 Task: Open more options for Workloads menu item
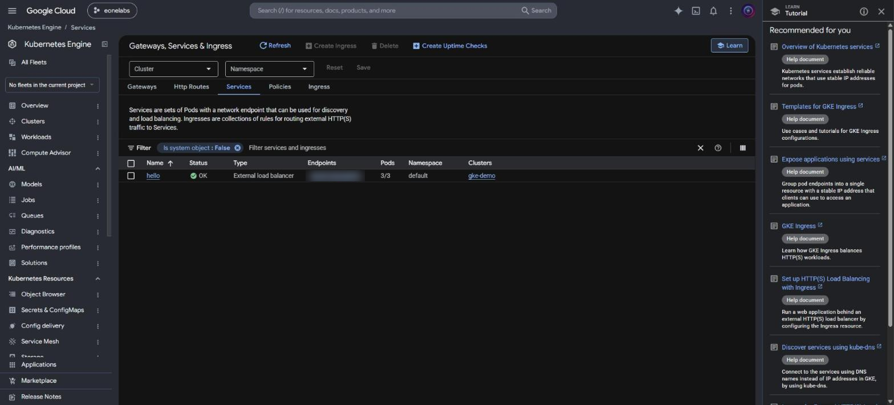tap(97, 137)
